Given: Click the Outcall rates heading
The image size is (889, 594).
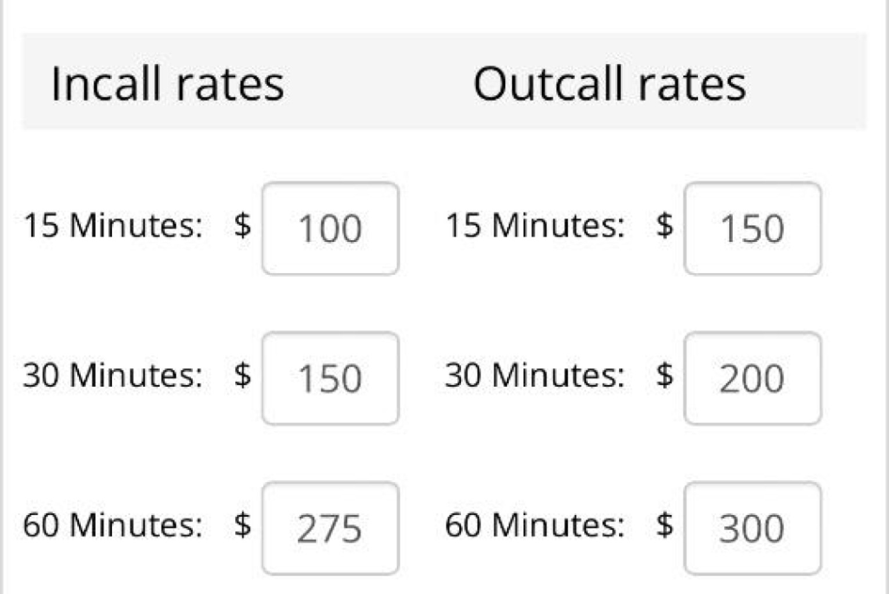Looking at the screenshot, I should (x=609, y=84).
